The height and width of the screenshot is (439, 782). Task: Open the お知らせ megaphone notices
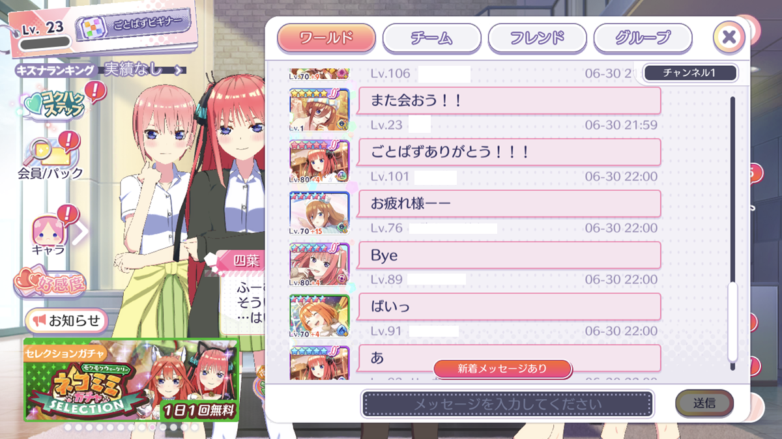(66, 320)
